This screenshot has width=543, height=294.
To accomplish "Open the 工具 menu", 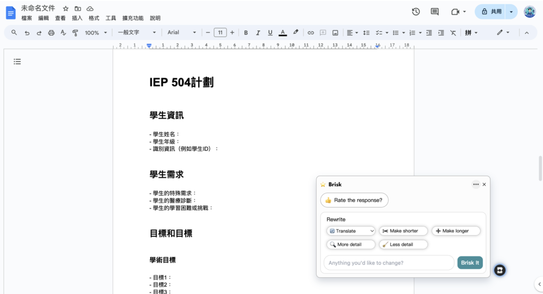I will [111, 18].
